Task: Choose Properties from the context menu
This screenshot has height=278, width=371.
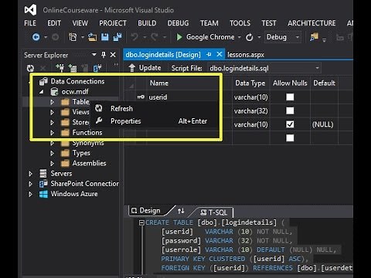Action: [x=155, y=121]
